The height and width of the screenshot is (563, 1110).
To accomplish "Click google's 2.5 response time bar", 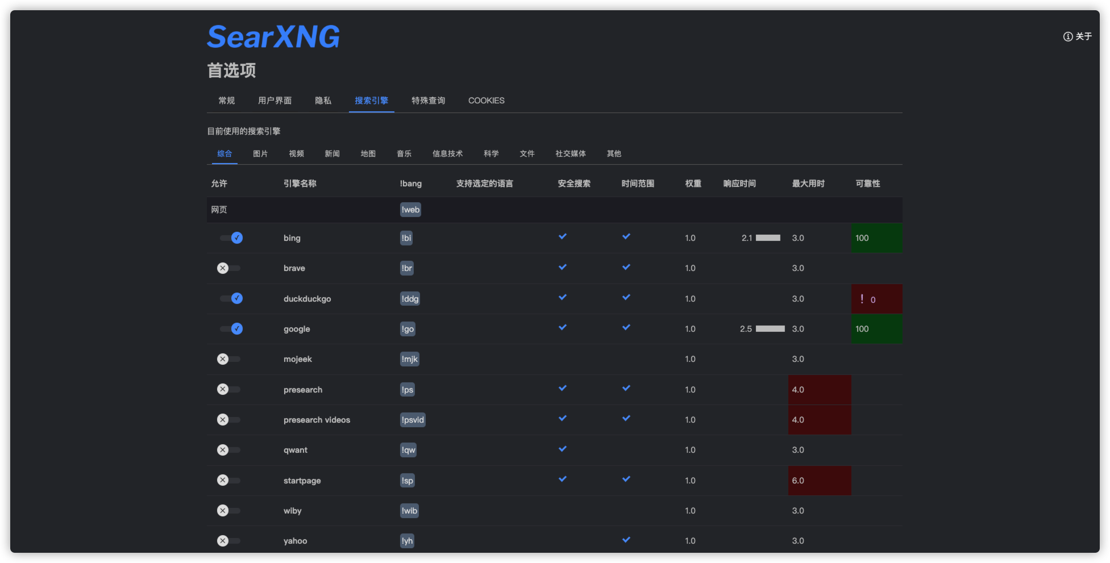I will (770, 329).
